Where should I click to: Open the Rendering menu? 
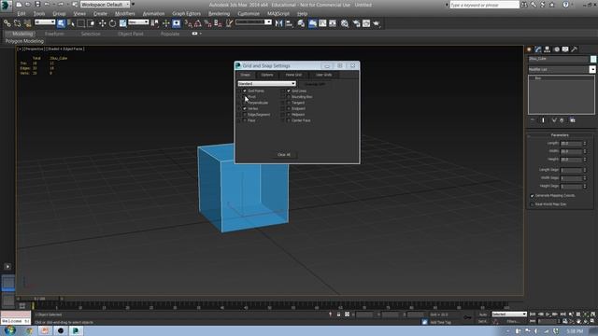tap(219, 14)
